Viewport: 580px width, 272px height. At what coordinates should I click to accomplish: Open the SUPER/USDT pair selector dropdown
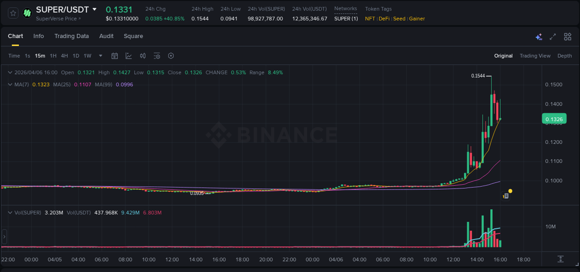point(95,9)
